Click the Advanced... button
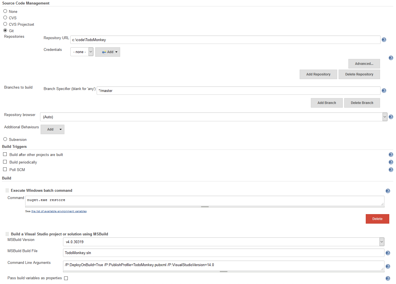Screen dimensions: 396x284 click(364, 64)
